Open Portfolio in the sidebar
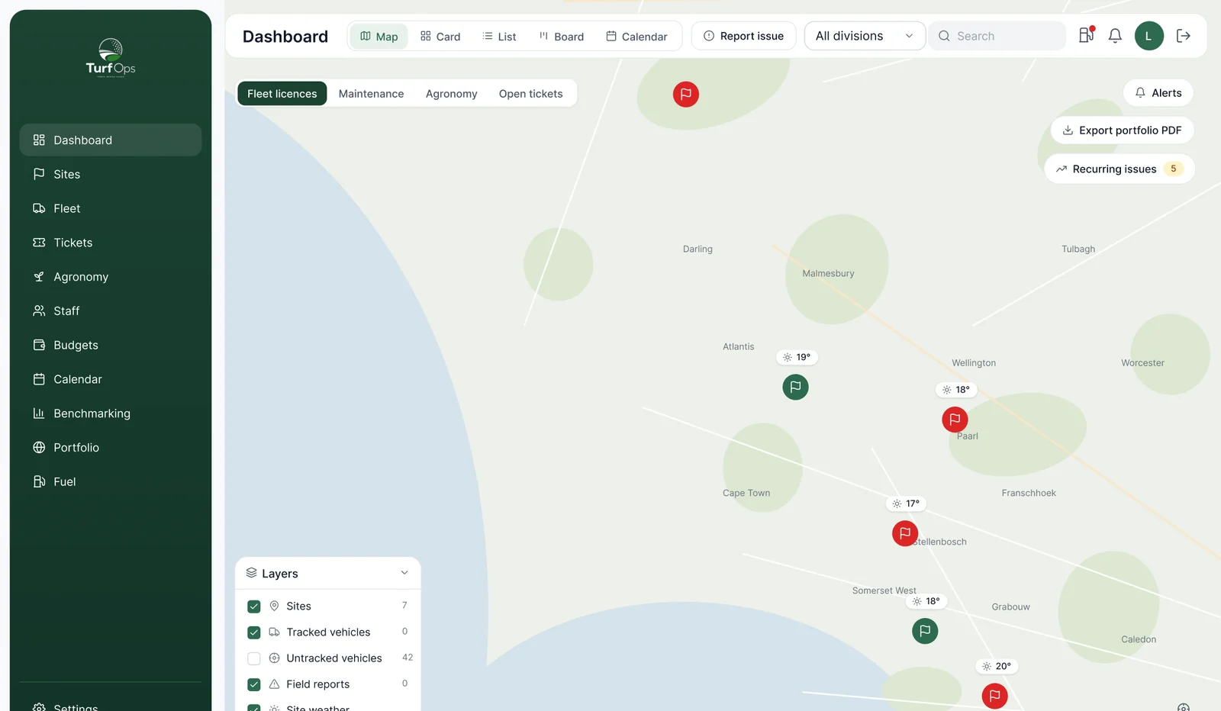The height and width of the screenshot is (711, 1221). tap(111, 448)
